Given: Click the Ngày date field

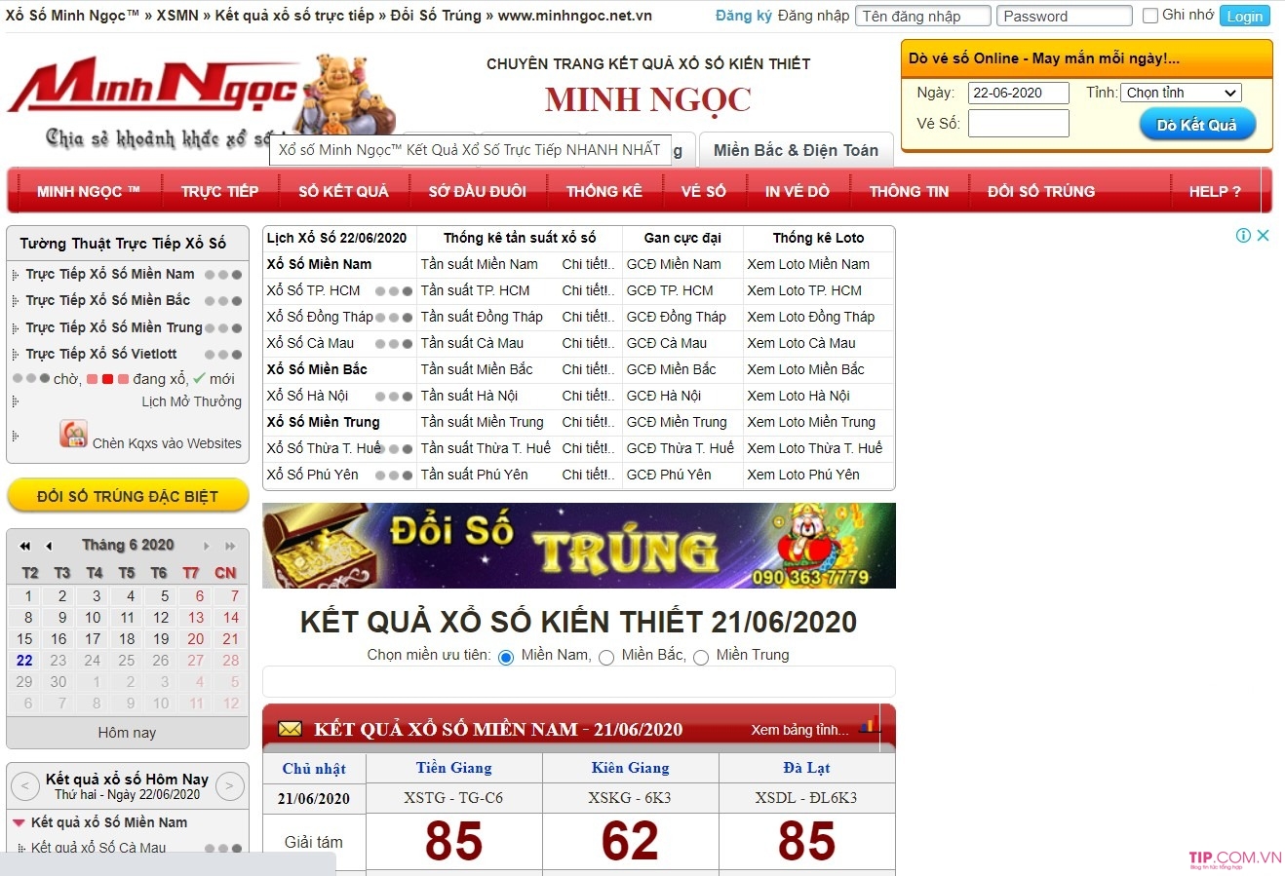Looking at the screenshot, I should 1019,93.
